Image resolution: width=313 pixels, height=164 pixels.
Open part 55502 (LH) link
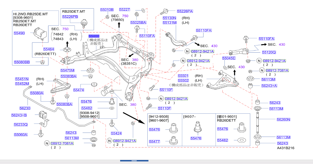click(x=183, y=80)
